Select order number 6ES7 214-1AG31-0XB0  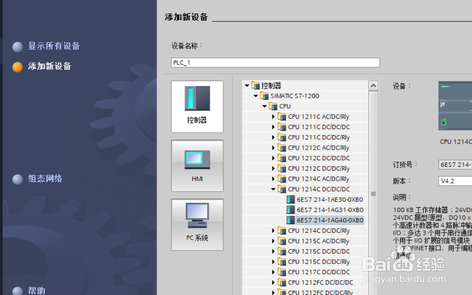point(330,209)
